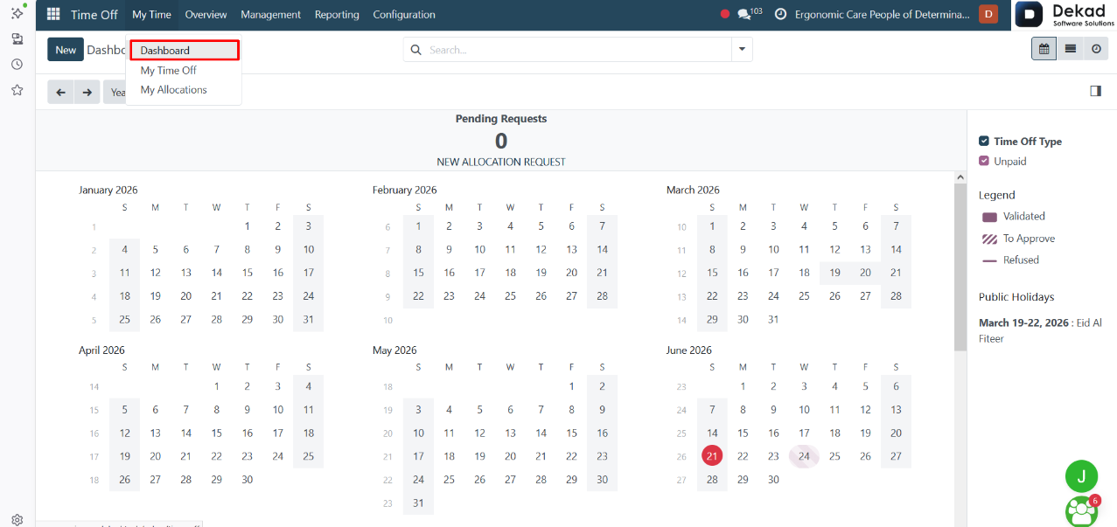
Task: Open the Overview menu
Action: coord(206,14)
